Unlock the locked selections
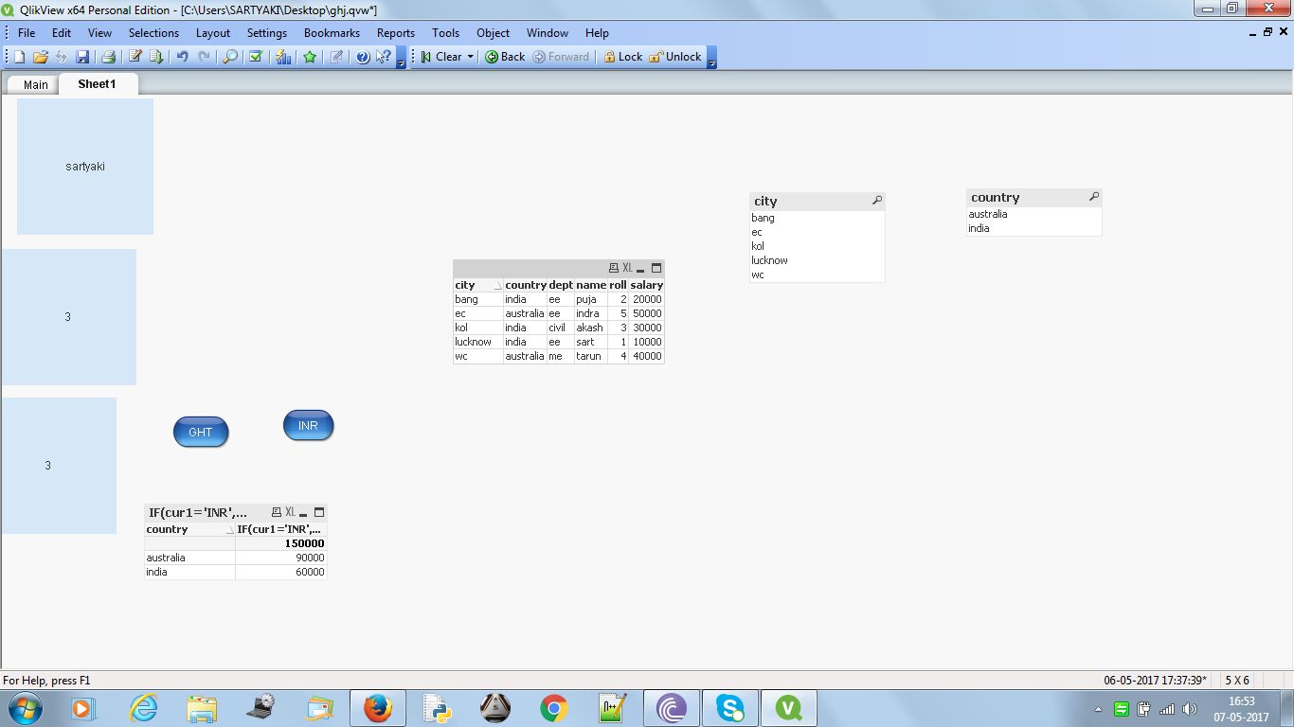This screenshot has width=1294, height=727. click(x=674, y=57)
